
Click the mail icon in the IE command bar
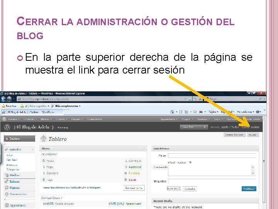(195, 112)
